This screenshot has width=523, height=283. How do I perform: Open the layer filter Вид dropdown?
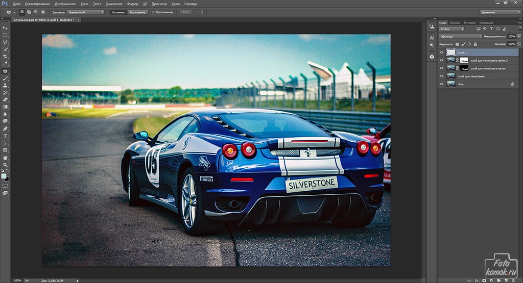coord(451,29)
